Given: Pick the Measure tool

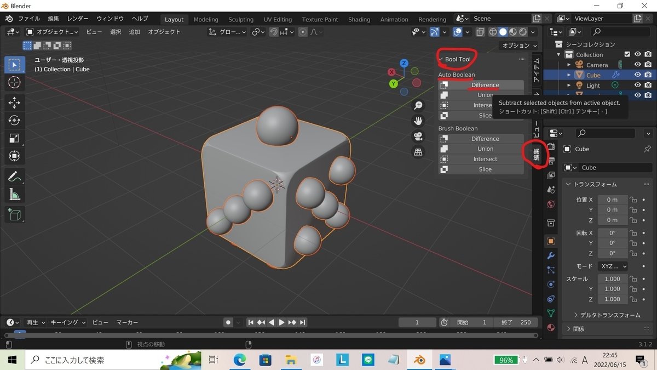Looking at the screenshot, I should [x=14, y=195].
